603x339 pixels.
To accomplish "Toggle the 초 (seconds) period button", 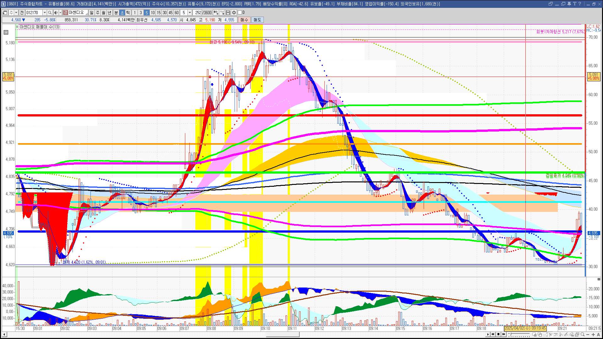I will coord(122,13).
